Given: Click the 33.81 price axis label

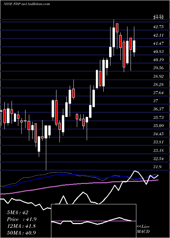Looking at the screenshot, I should click(x=158, y=142).
